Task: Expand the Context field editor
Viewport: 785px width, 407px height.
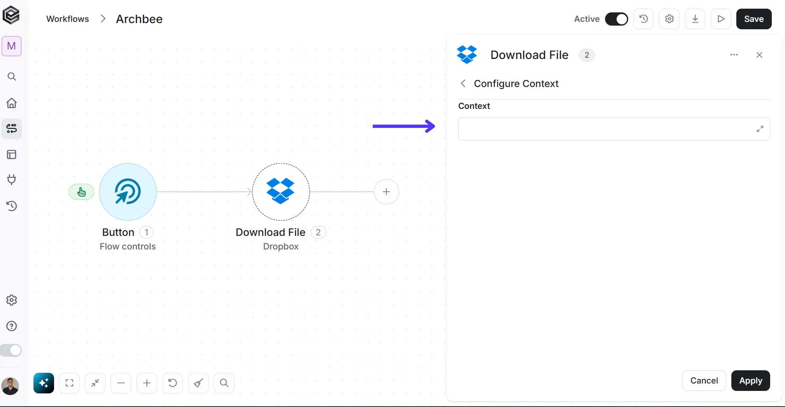Action: [x=760, y=129]
